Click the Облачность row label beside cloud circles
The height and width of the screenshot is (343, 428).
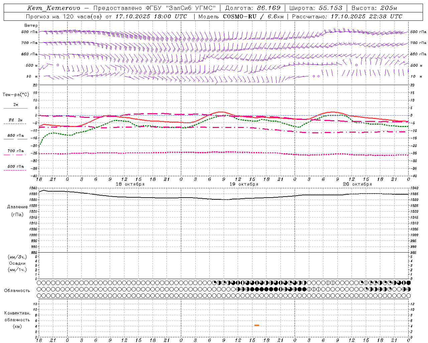pyautogui.click(x=17, y=291)
